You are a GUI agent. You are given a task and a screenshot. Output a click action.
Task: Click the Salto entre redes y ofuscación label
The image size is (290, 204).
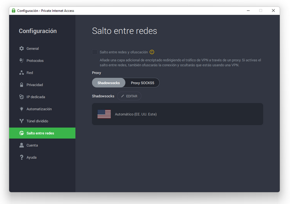tap(124, 52)
